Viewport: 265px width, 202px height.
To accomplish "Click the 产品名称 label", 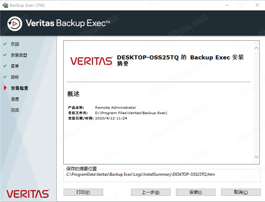I will click(76, 107).
